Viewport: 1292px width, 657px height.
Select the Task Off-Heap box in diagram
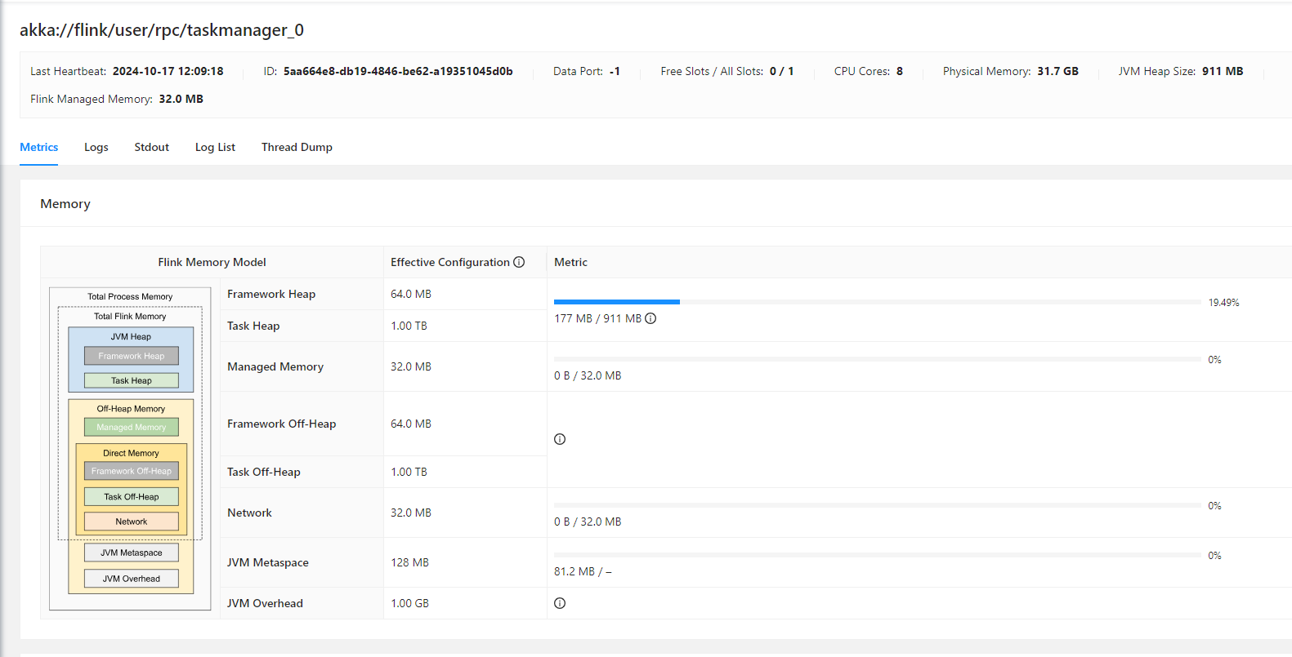(x=132, y=496)
